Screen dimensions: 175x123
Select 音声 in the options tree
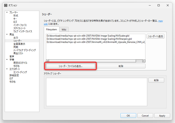pyautogui.click(x=12, y=56)
